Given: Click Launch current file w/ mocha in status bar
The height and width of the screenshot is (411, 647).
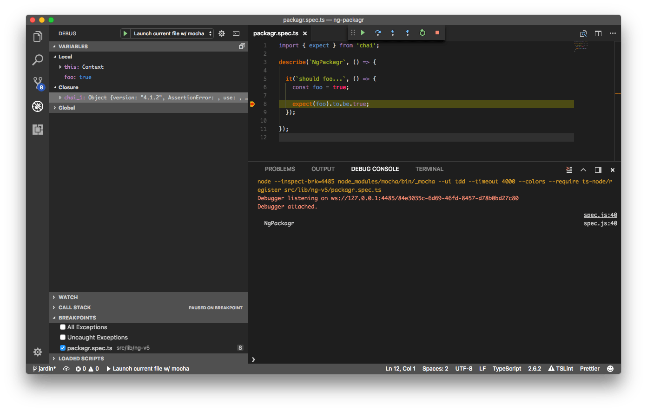Looking at the screenshot, I should (148, 369).
